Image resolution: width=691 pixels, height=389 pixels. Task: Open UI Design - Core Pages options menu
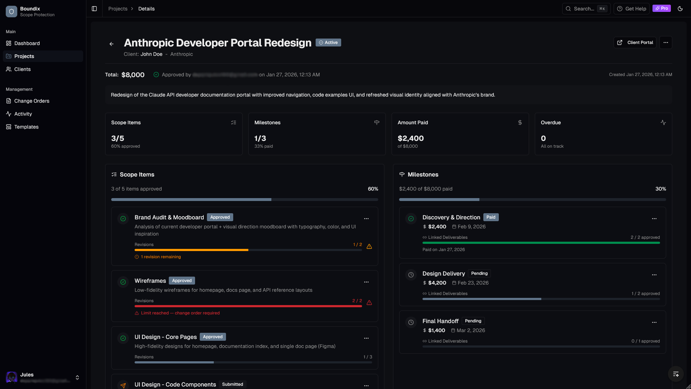(366, 338)
